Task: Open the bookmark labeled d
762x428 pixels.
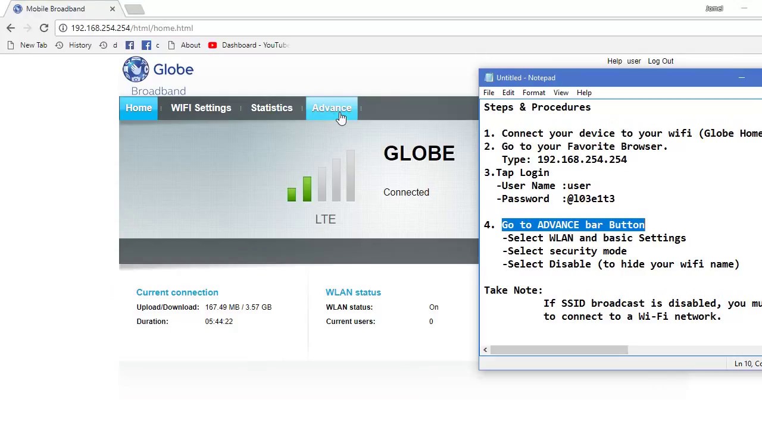Action: pyautogui.click(x=108, y=45)
